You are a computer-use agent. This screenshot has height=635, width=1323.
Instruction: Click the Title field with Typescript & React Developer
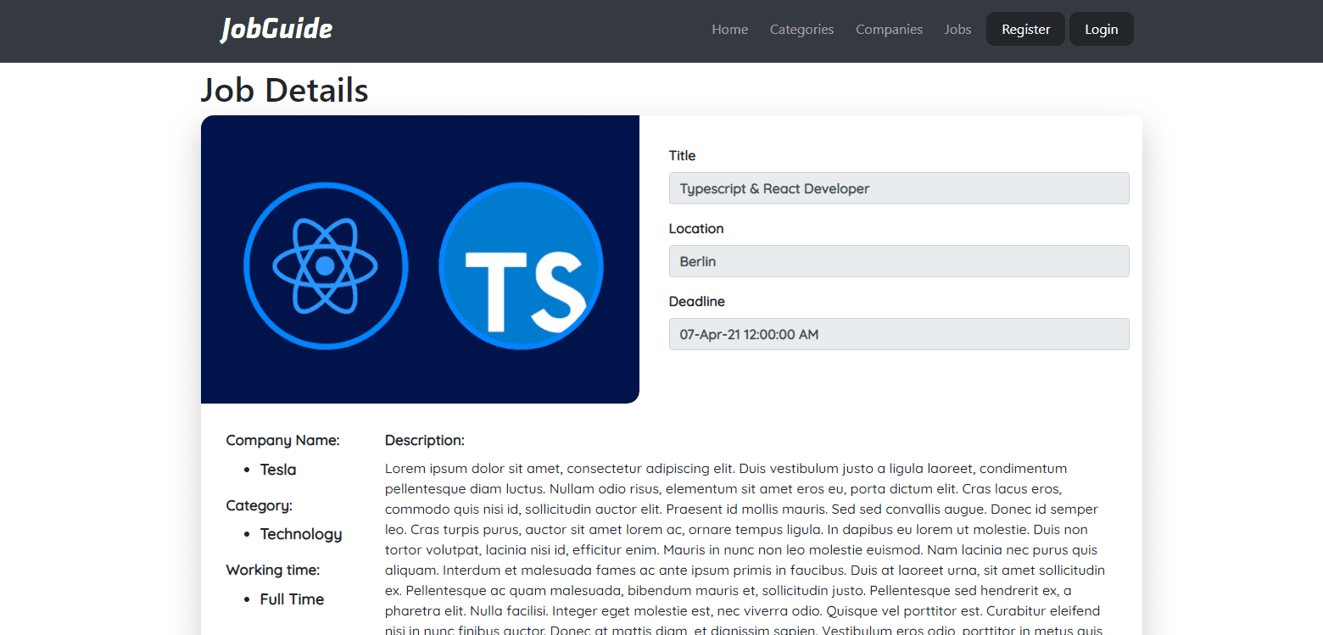[x=898, y=188]
